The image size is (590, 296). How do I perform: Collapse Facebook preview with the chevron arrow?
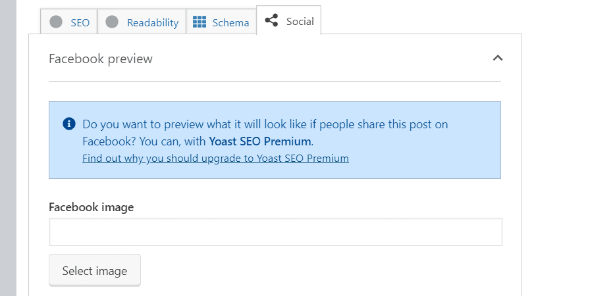(x=498, y=58)
